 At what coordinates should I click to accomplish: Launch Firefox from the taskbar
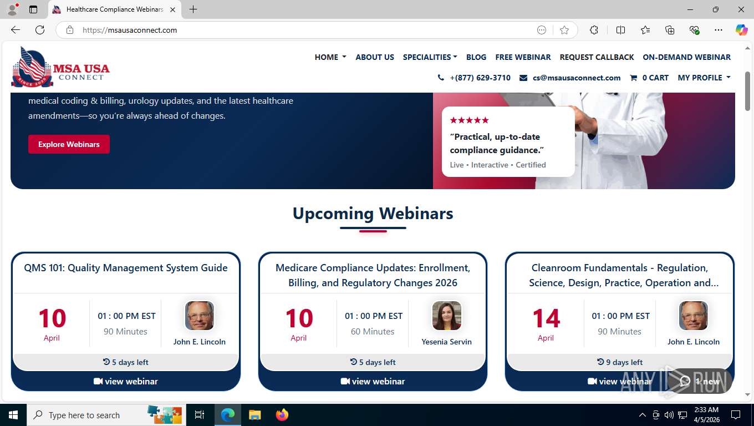[282, 415]
